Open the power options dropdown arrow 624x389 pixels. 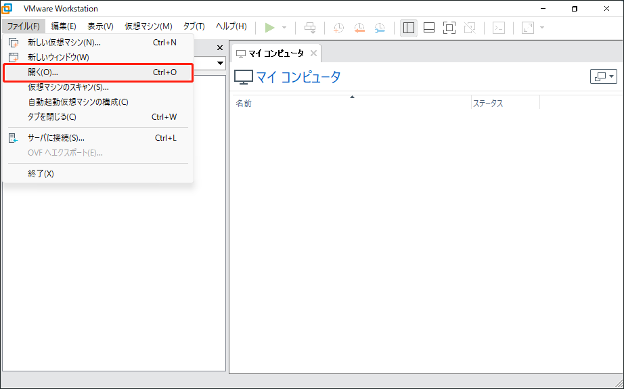(284, 28)
